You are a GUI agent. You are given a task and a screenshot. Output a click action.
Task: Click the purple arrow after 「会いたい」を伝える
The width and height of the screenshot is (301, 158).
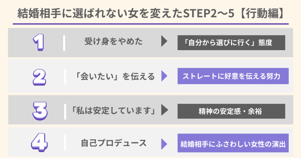(164, 76)
